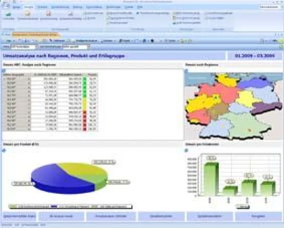Viewport: 284px width, 228px height.
Task: Select the dark purple eastern region on map
Action: pos(266,108)
